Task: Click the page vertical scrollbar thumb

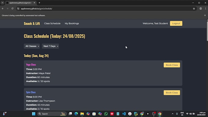Action: coord(207,31)
